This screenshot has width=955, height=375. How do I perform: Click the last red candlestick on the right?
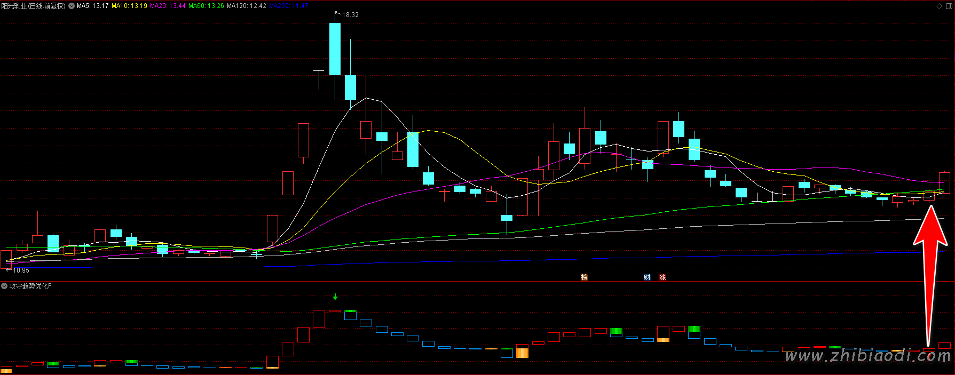[944, 182]
